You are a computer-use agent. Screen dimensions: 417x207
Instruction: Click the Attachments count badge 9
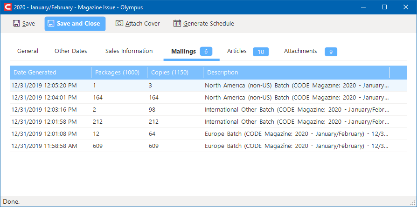point(331,52)
